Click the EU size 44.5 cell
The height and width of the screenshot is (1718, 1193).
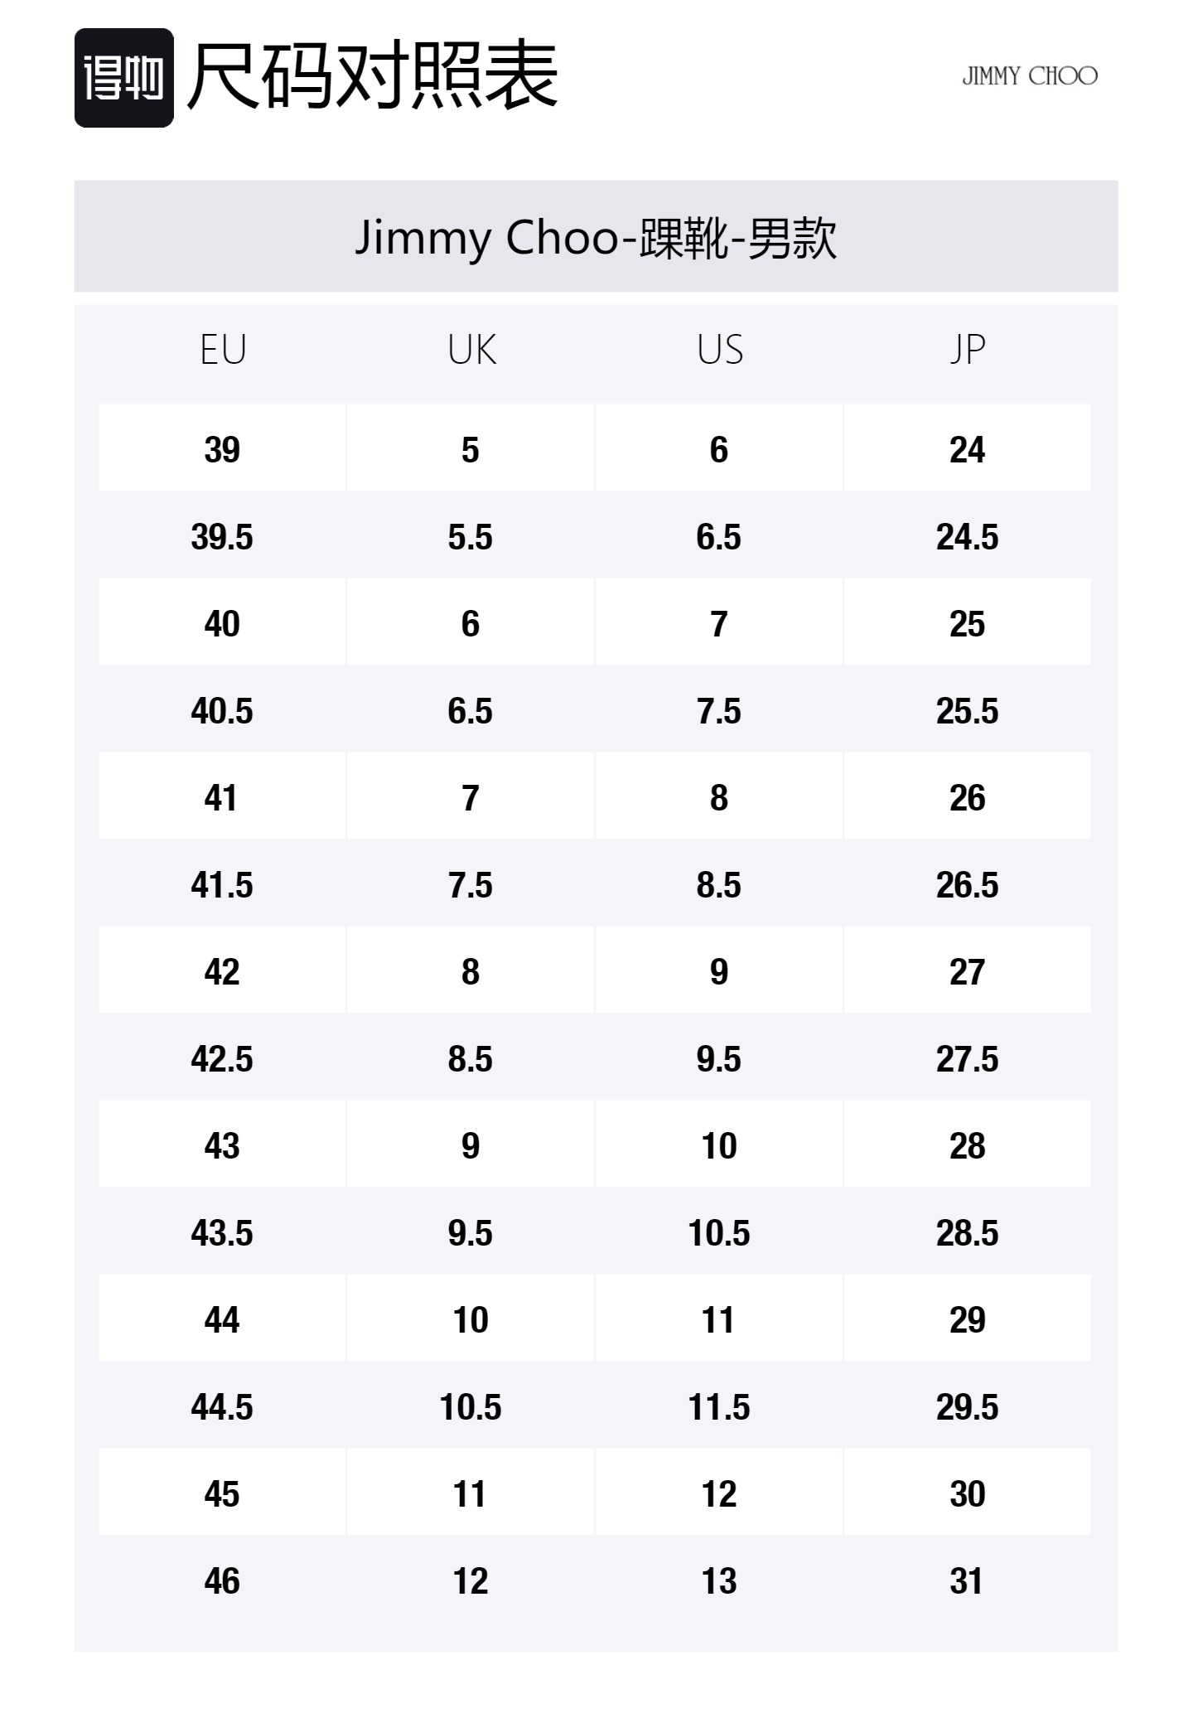(222, 1406)
